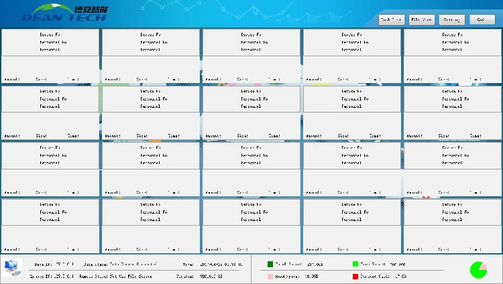Click the Total Space value
Image resolution: width=503 pixels, height=284 pixels.
click(315, 265)
